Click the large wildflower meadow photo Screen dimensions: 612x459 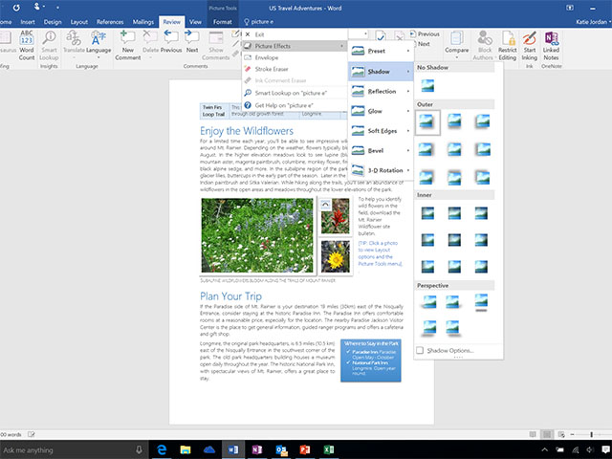coord(257,235)
